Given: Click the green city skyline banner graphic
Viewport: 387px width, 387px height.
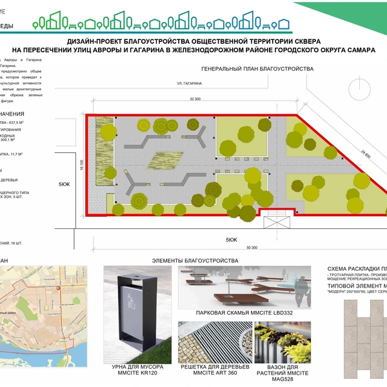Looking at the screenshot, I should click(162, 21).
